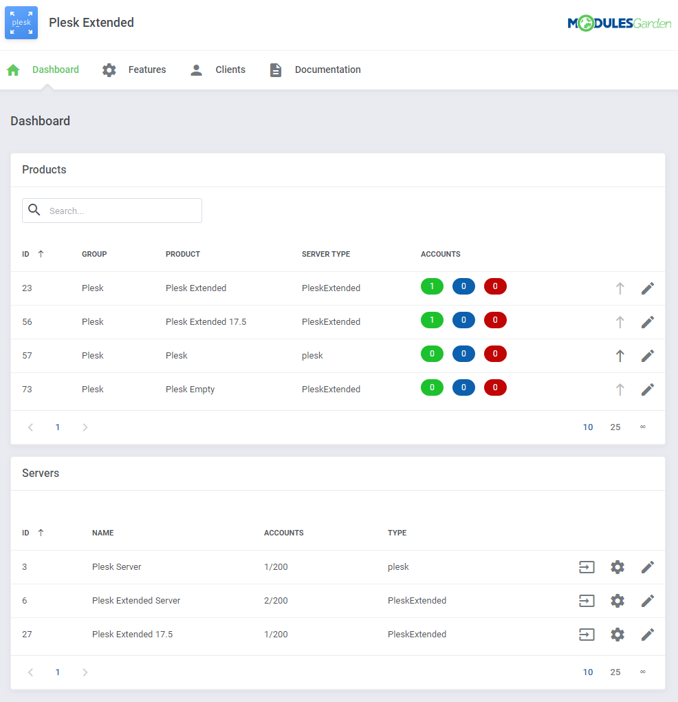Click '2/200' accounts value
Viewport: 678px width, 702px height.
tap(276, 601)
